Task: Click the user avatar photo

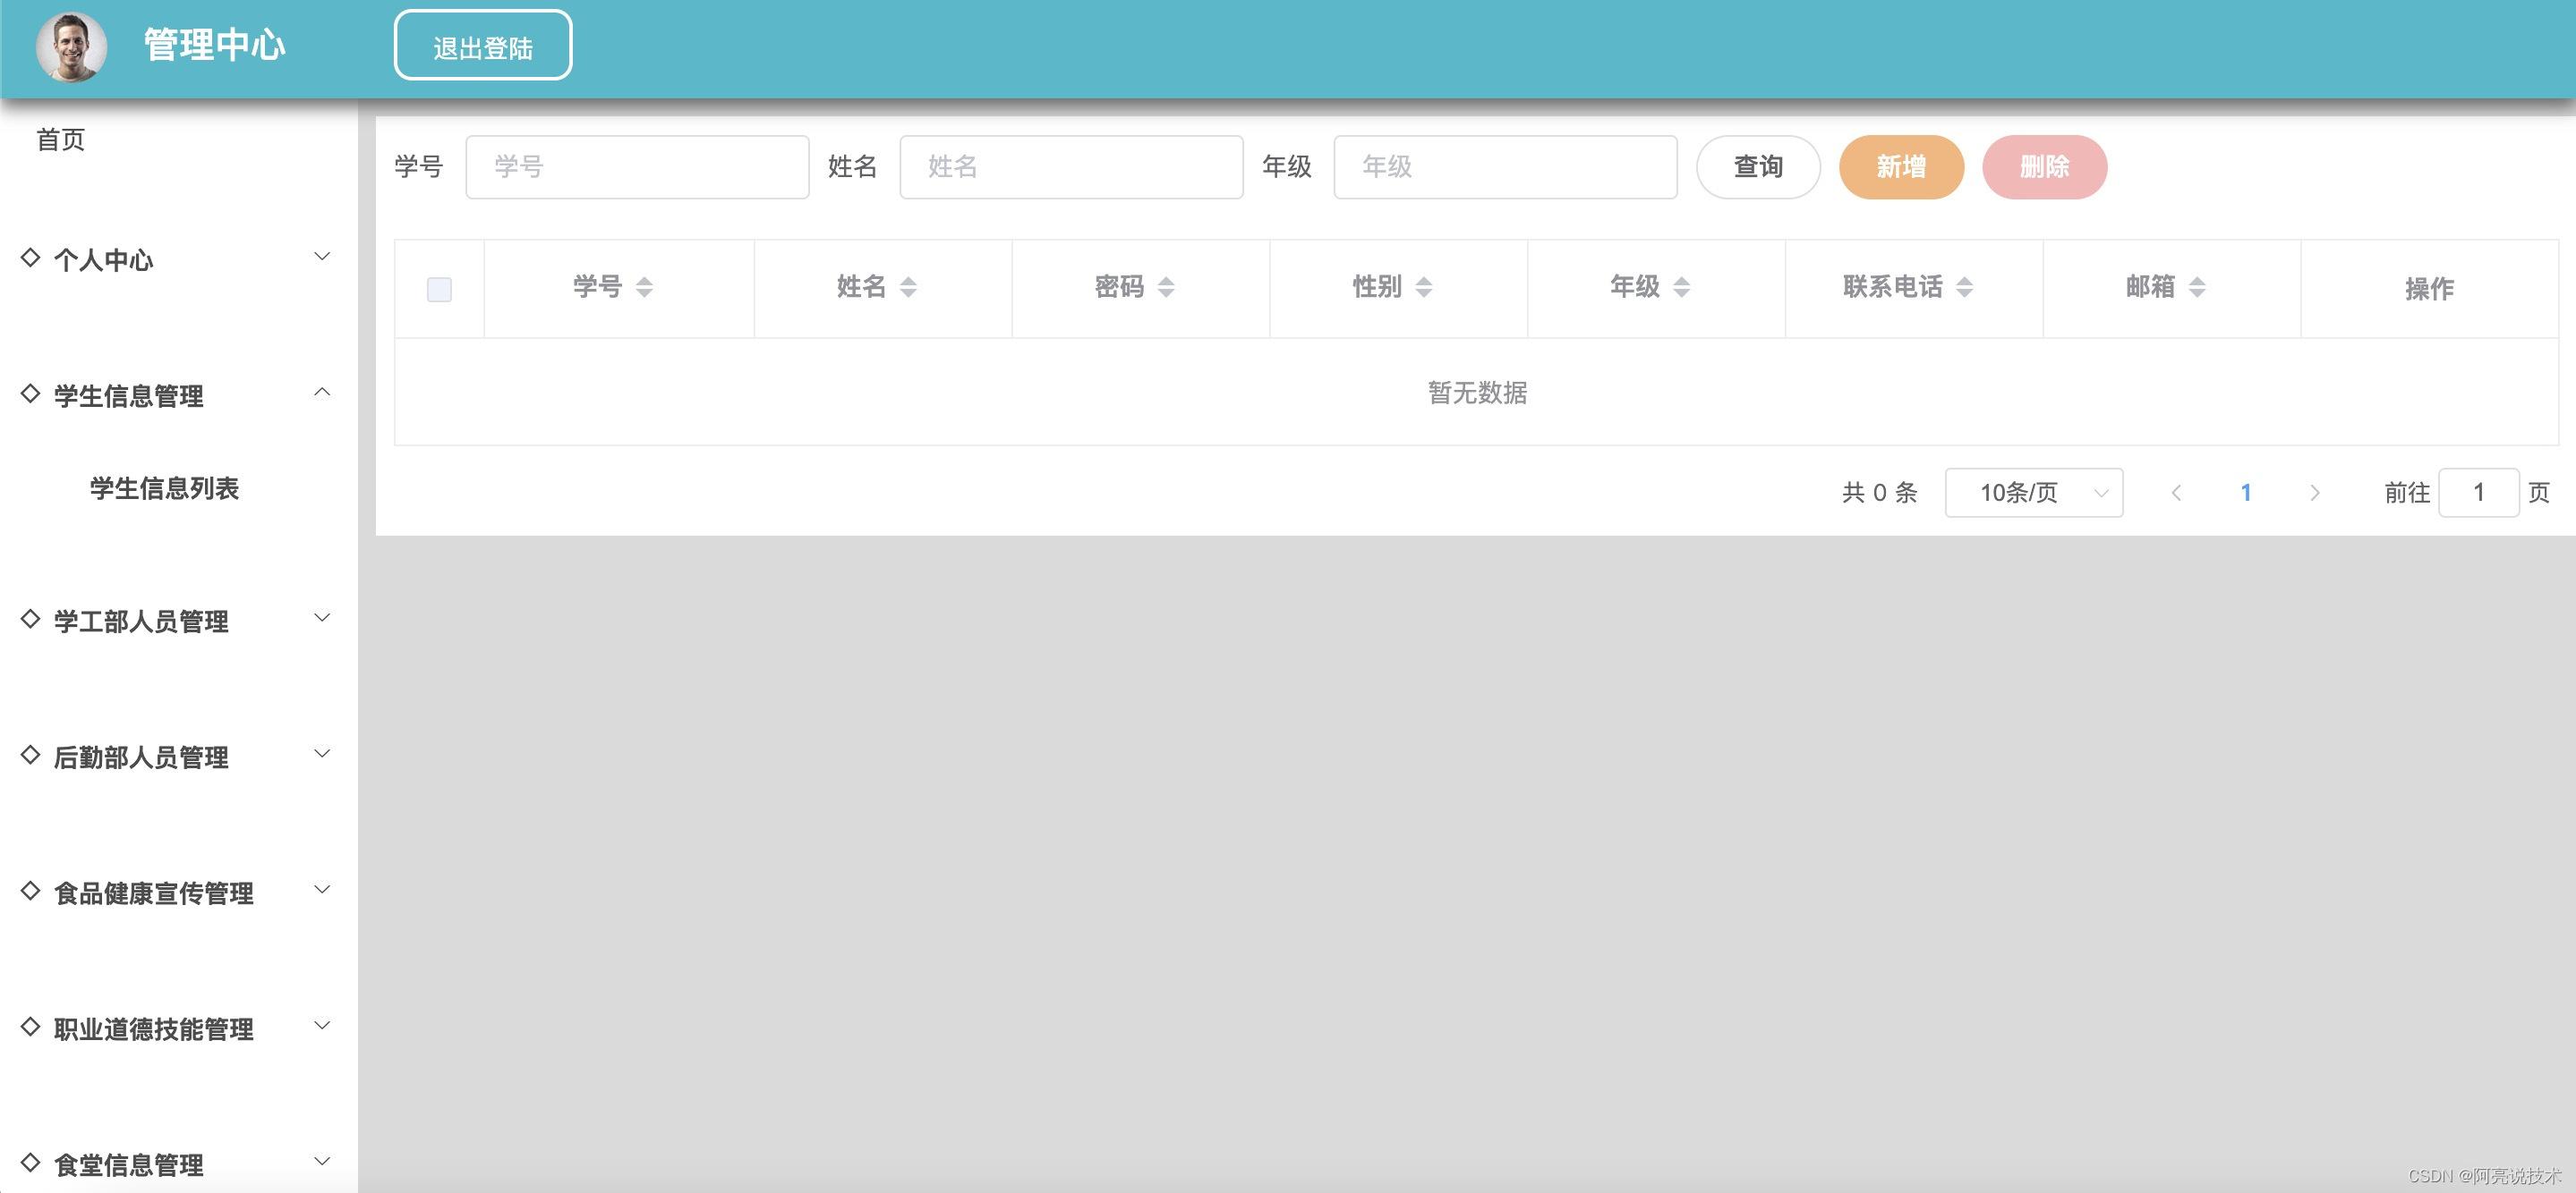Action: pyautogui.click(x=71, y=46)
